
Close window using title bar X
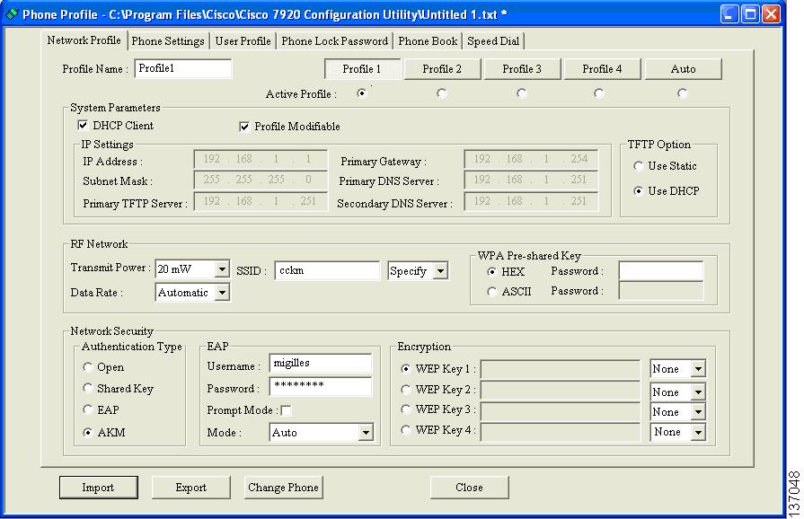771,13
